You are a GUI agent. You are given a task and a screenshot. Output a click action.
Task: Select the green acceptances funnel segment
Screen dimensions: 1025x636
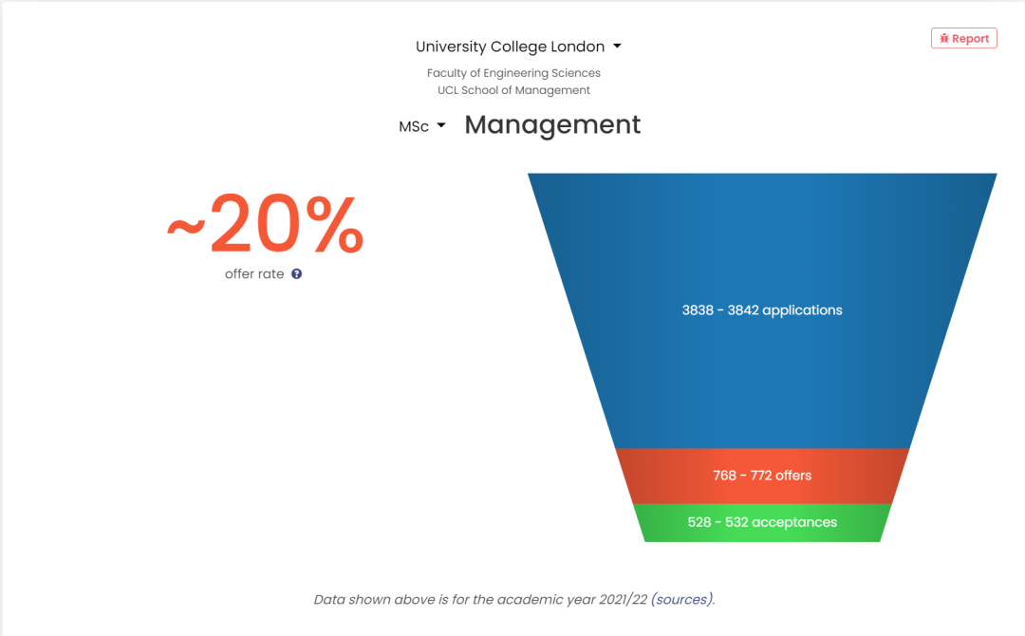762,522
